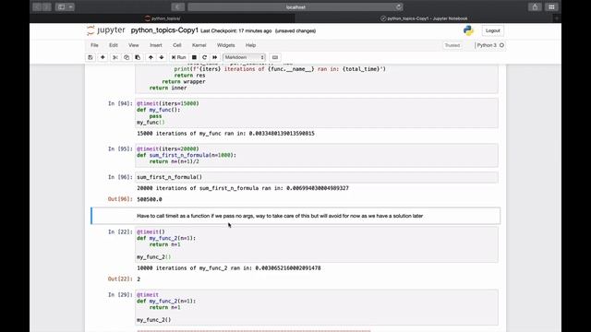Open a new Safari tab with plus

pyautogui.click(x=557, y=18)
